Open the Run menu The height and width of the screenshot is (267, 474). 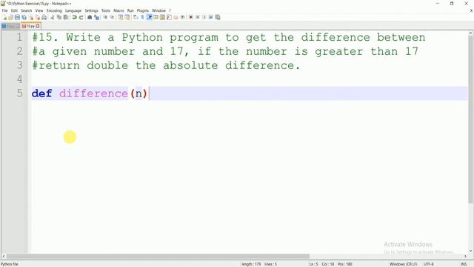click(130, 10)
